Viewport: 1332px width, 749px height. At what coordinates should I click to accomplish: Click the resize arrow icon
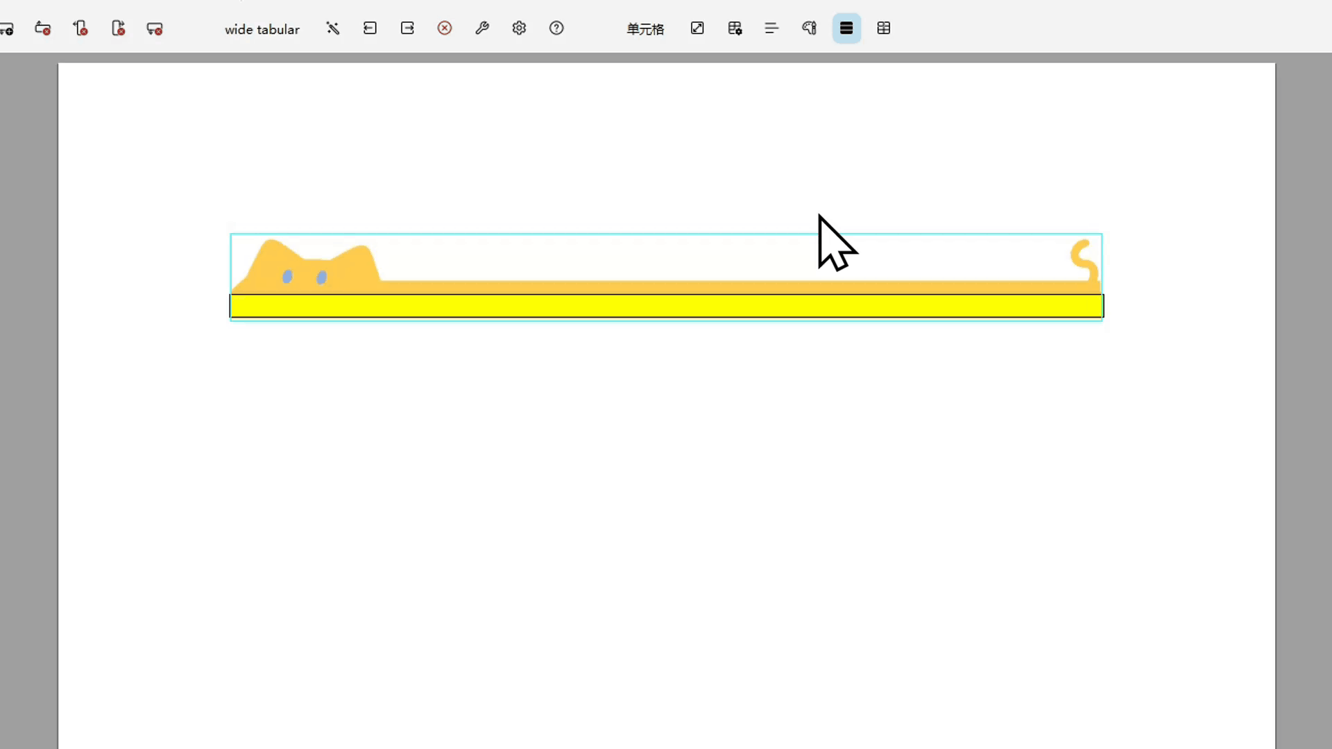(697, 28)
